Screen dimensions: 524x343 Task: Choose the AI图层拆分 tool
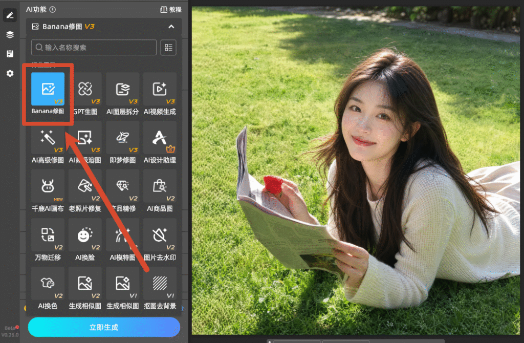coord(123,89)
